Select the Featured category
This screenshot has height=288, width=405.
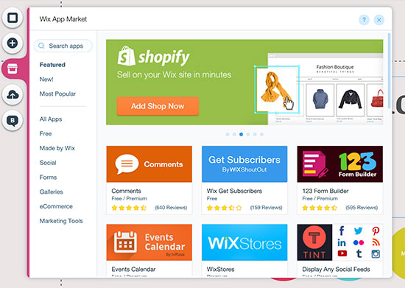52,65
